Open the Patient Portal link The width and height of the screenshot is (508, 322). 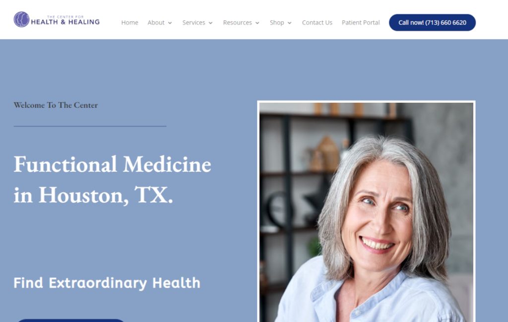pos(361,23)
